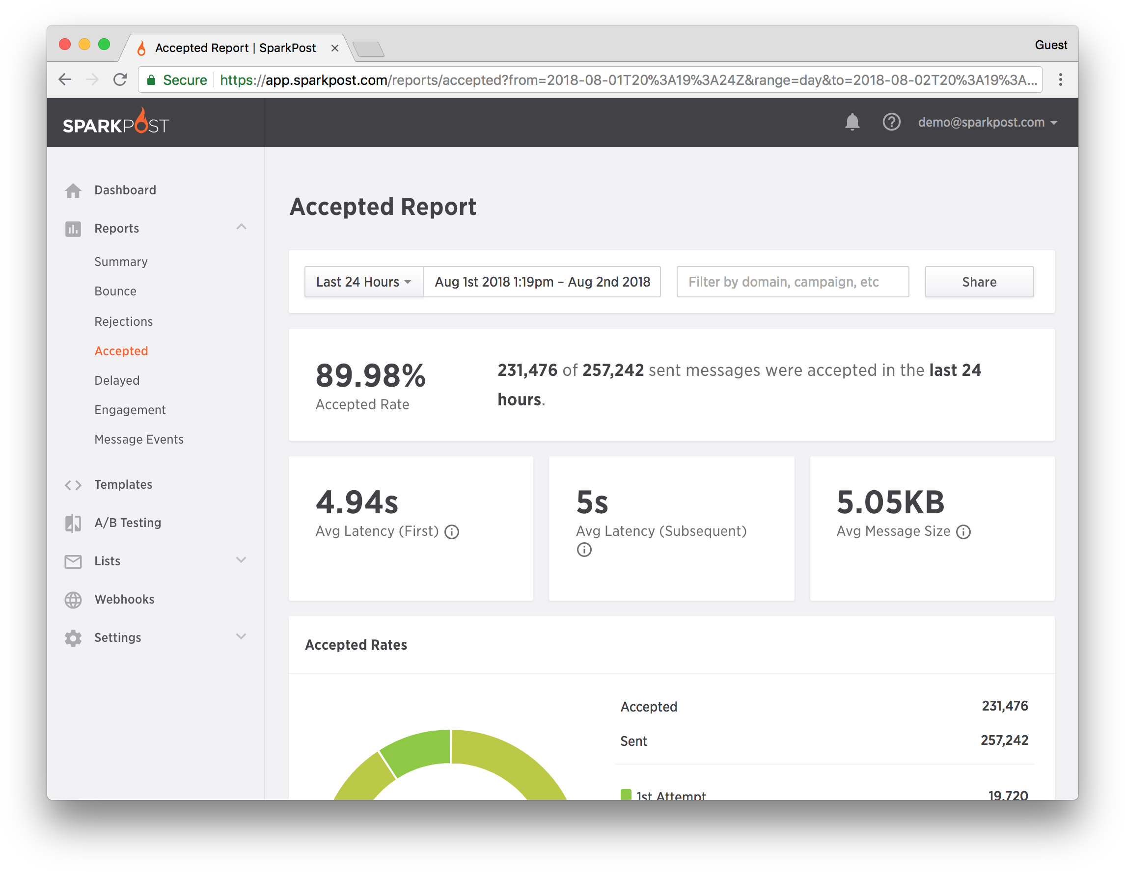The width and height of the screenshot is (1125, 872).
Task: Click the A/B Testing compare icon
Action: point(73,523)
